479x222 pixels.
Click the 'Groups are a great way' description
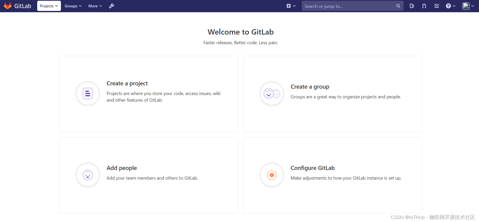click(x=346, y=97)
